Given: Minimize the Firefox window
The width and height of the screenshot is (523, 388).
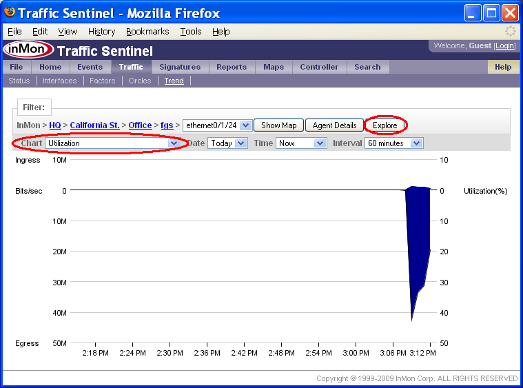Looking at the screenshot, I should (x=473, y=13).
